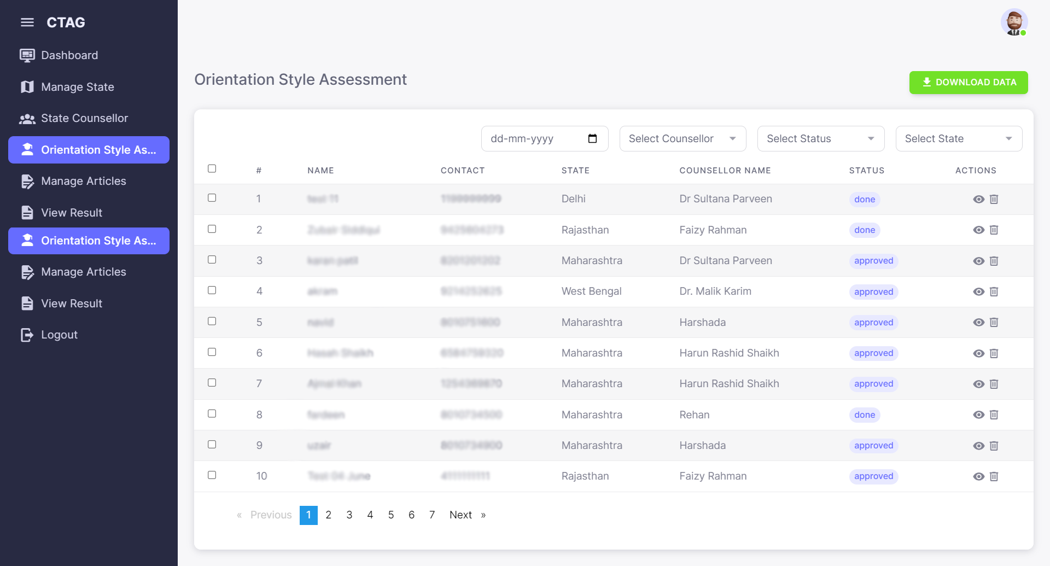The width and height of the screenshot is (1050, 566).
Task: Delete row 3 entry
Action: [994, 261]
